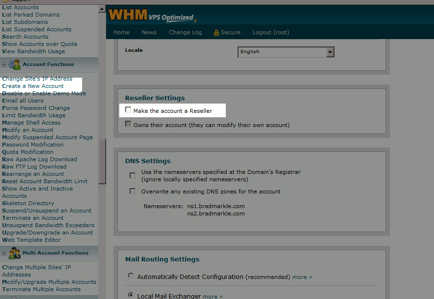
Task: Open Terminate Multiple Accounts
Action: 41,289
